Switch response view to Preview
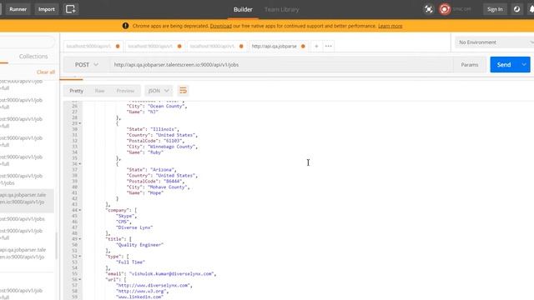Image resolution: width=534 pixels, height=300 pixels. point(125,91)
